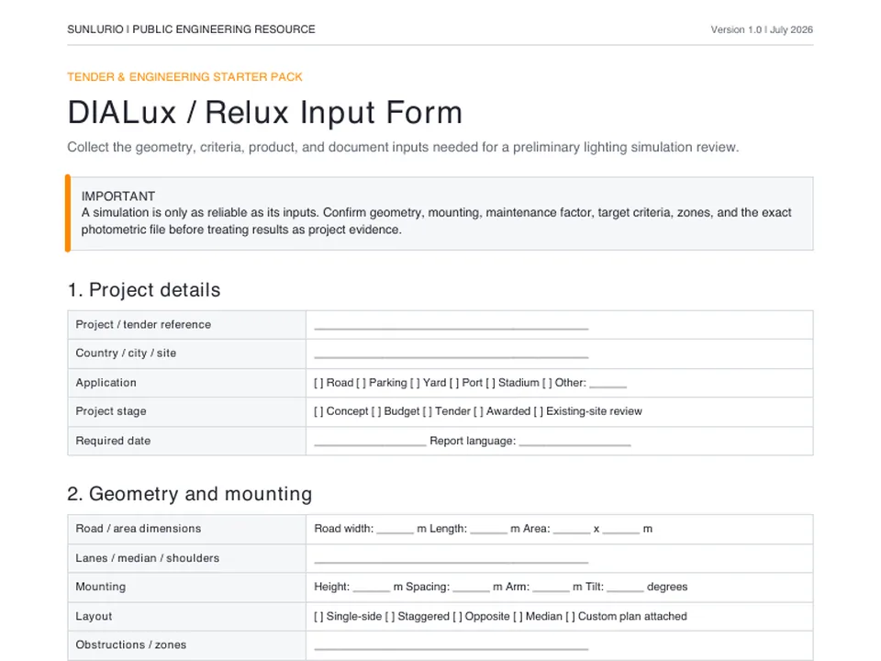Screen dimensions: 881x661
Task: Click the Country / city / site blank line
Action: point(452,356)
